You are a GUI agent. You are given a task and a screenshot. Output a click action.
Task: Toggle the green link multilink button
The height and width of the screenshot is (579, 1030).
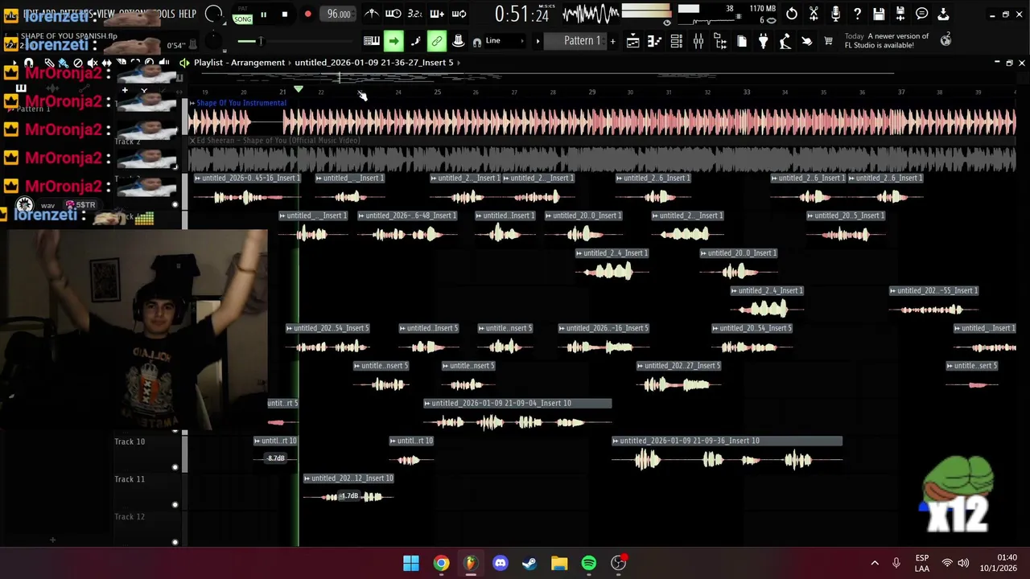click(x=437, y=41)
